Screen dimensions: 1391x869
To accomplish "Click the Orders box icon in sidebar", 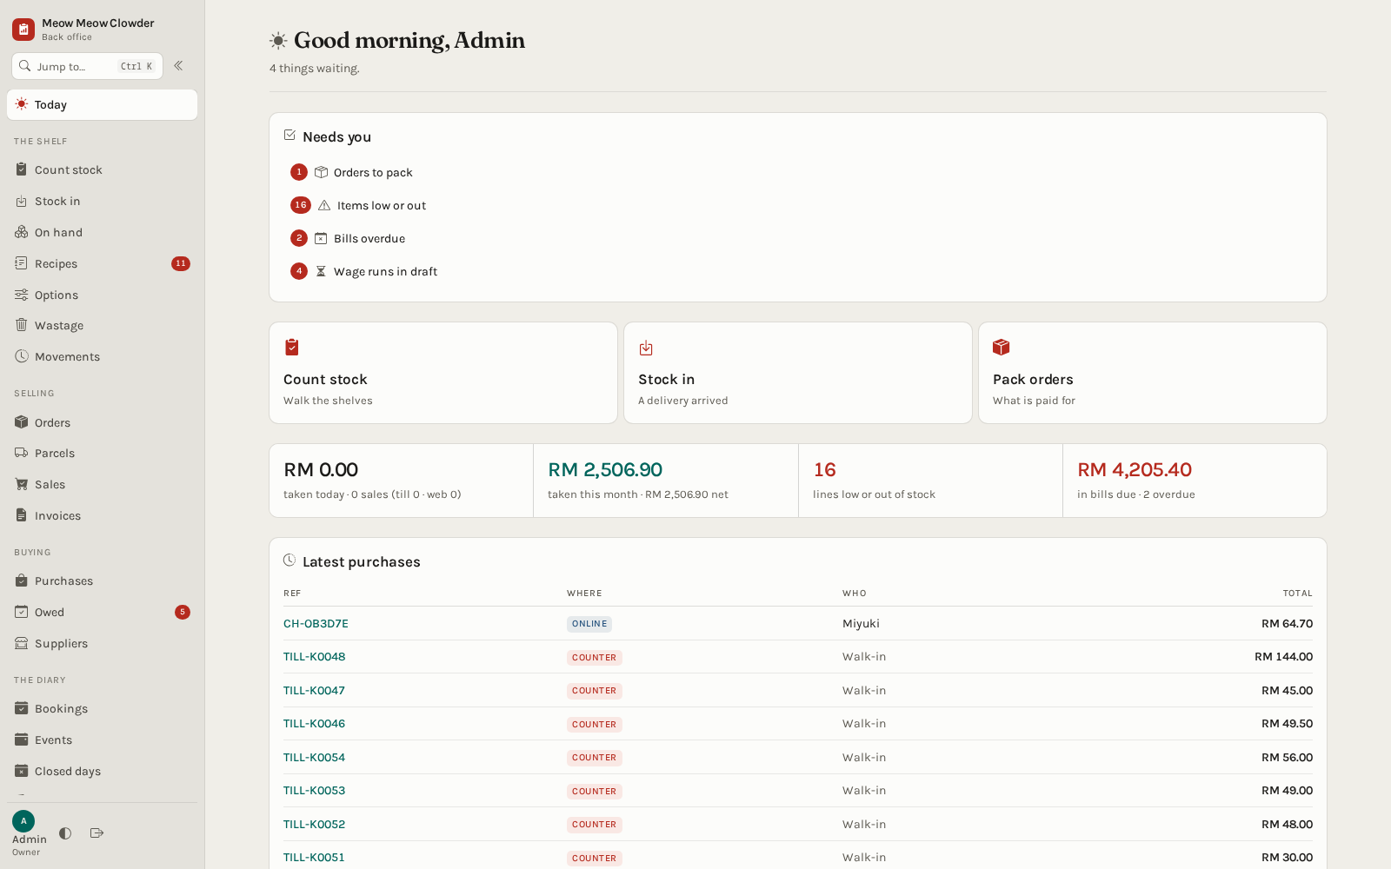I will pos(22,422).
